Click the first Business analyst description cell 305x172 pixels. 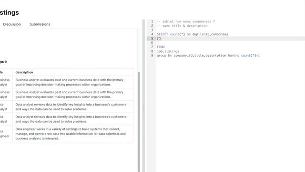73,82
